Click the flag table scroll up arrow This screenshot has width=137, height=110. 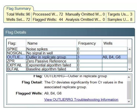click(x=130, y=49)
